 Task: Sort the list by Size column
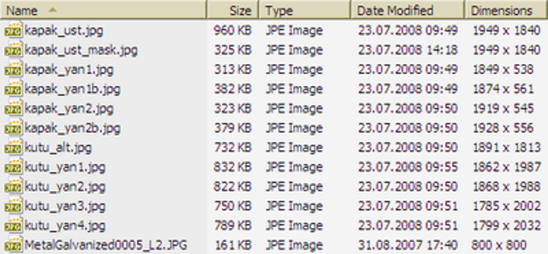coord(233,10)
